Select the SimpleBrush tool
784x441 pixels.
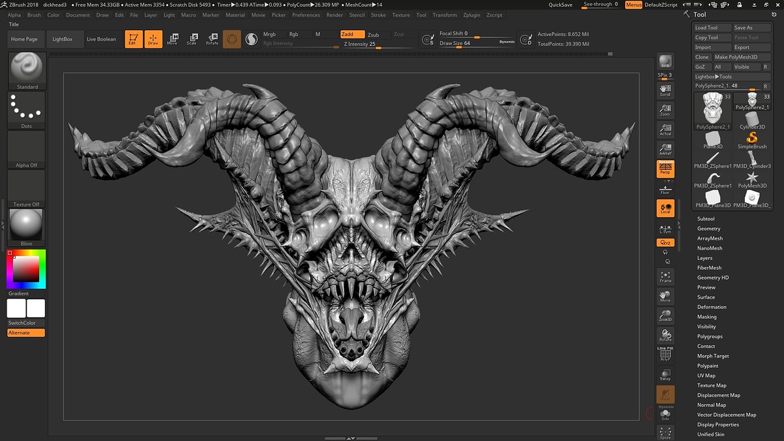pos(752,139)
